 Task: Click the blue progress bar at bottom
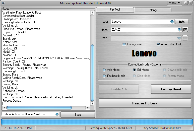(97, 122)
